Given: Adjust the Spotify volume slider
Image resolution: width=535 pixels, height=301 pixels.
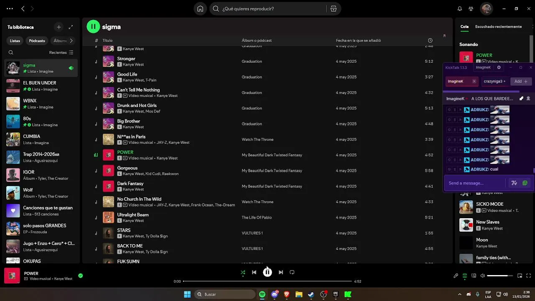Looking at the screenshot, I should coord(500,276).
